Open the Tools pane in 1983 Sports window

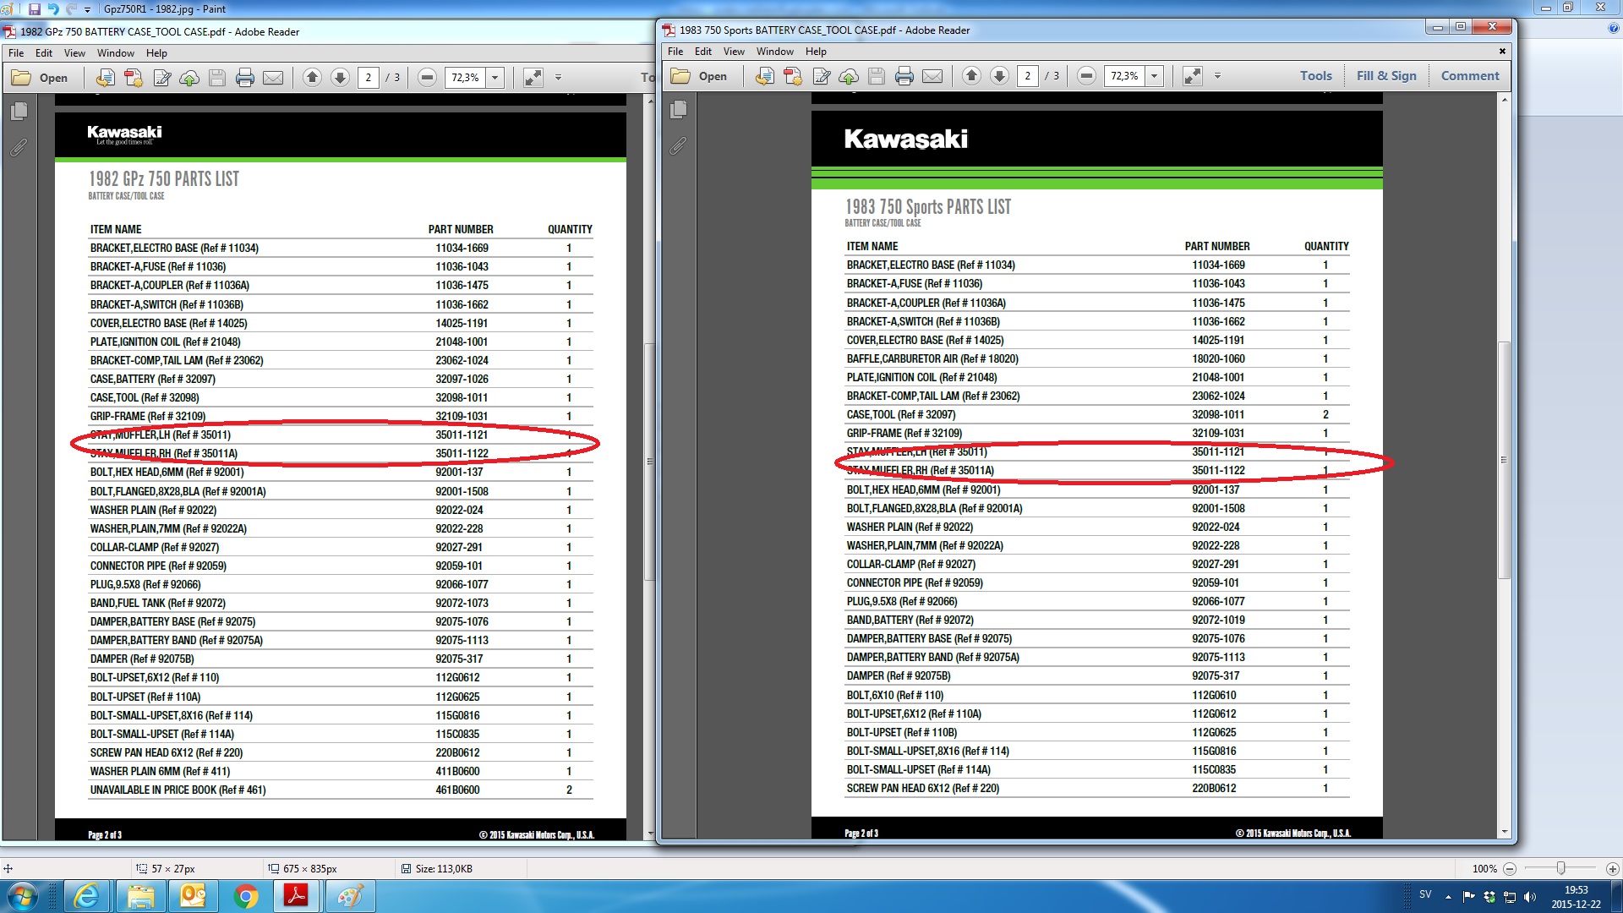[x=1315, y=76]
